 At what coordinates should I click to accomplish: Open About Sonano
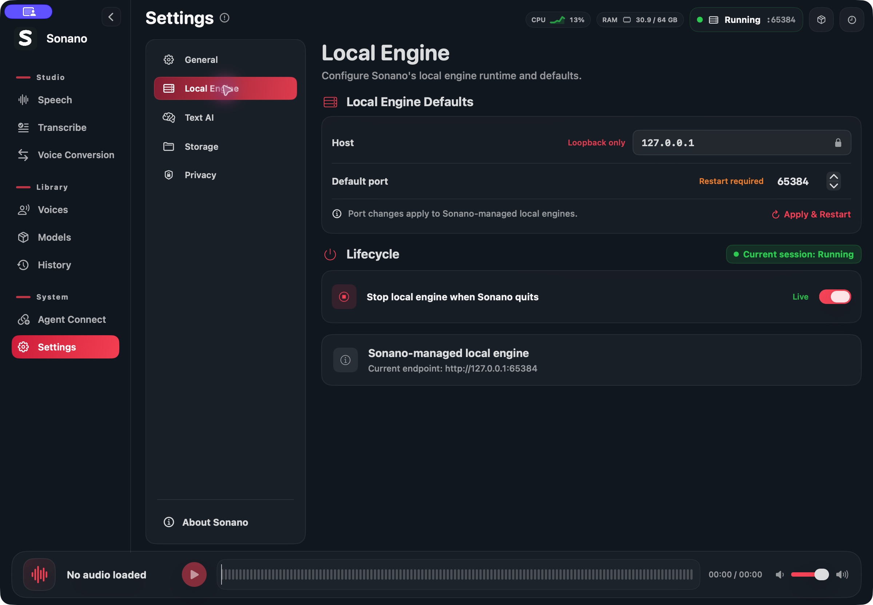[x=225, y=522]
